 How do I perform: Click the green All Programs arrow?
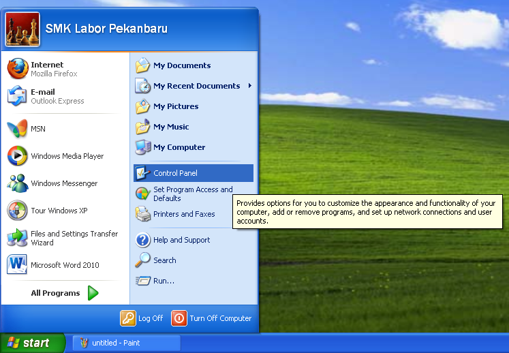coord(93,293)
